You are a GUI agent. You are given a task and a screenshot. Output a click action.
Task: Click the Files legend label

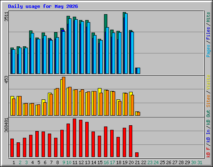208,33
